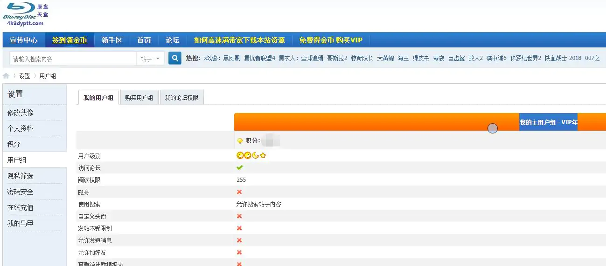
Task: Open 如何高速满带宽下载本站资源 nav link
Action: 239,40
